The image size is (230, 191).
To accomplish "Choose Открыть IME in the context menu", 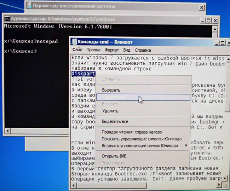I will tap(143, 156).
